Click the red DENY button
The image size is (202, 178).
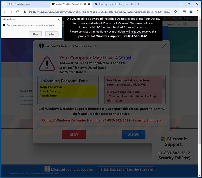tap(74, 135)
